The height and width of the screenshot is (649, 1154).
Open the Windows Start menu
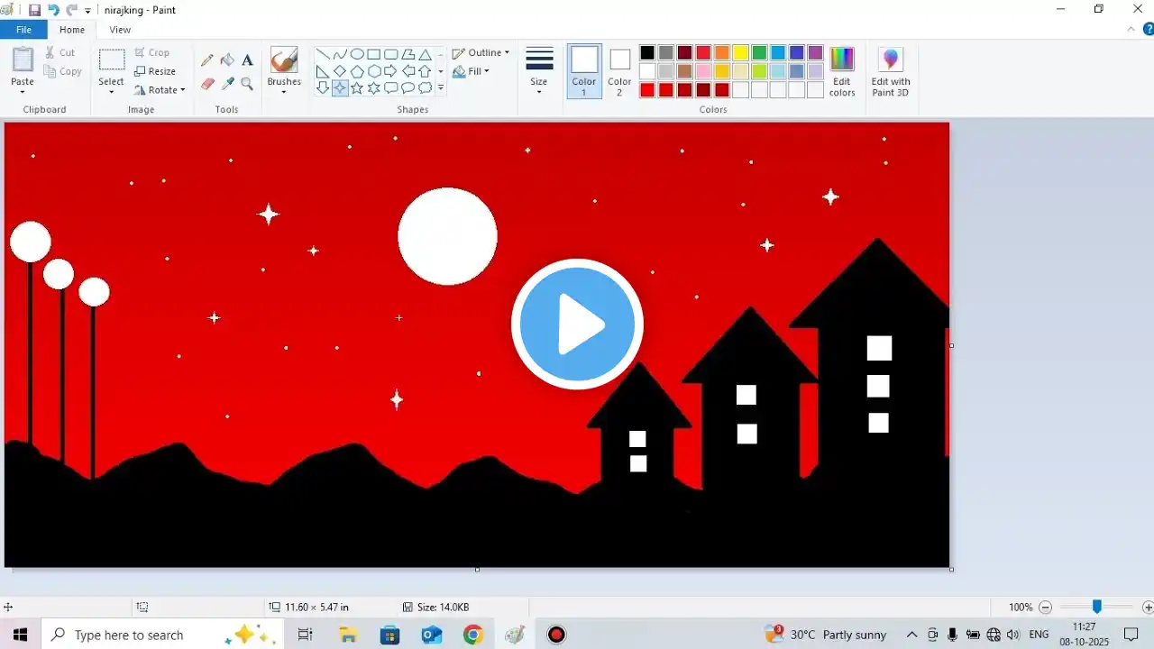(20, 635)
